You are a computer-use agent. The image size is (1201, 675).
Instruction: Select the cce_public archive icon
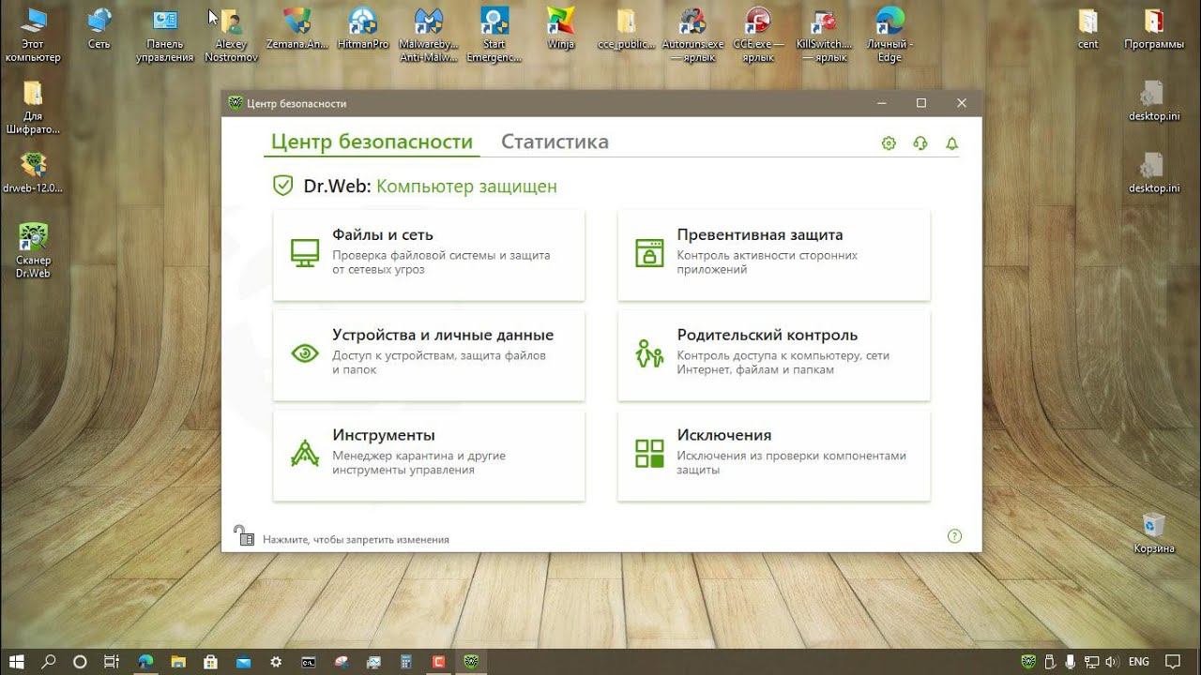click(x=626, y=29)
